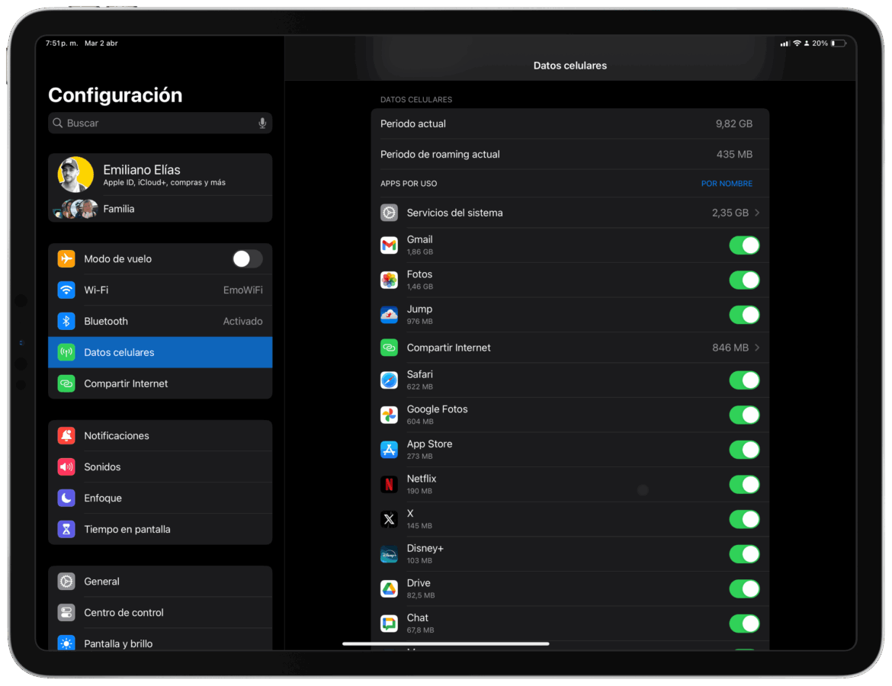The height and width of the screenshot is (686, 892).
Task: Click the Safari icon
Action: 389,380
